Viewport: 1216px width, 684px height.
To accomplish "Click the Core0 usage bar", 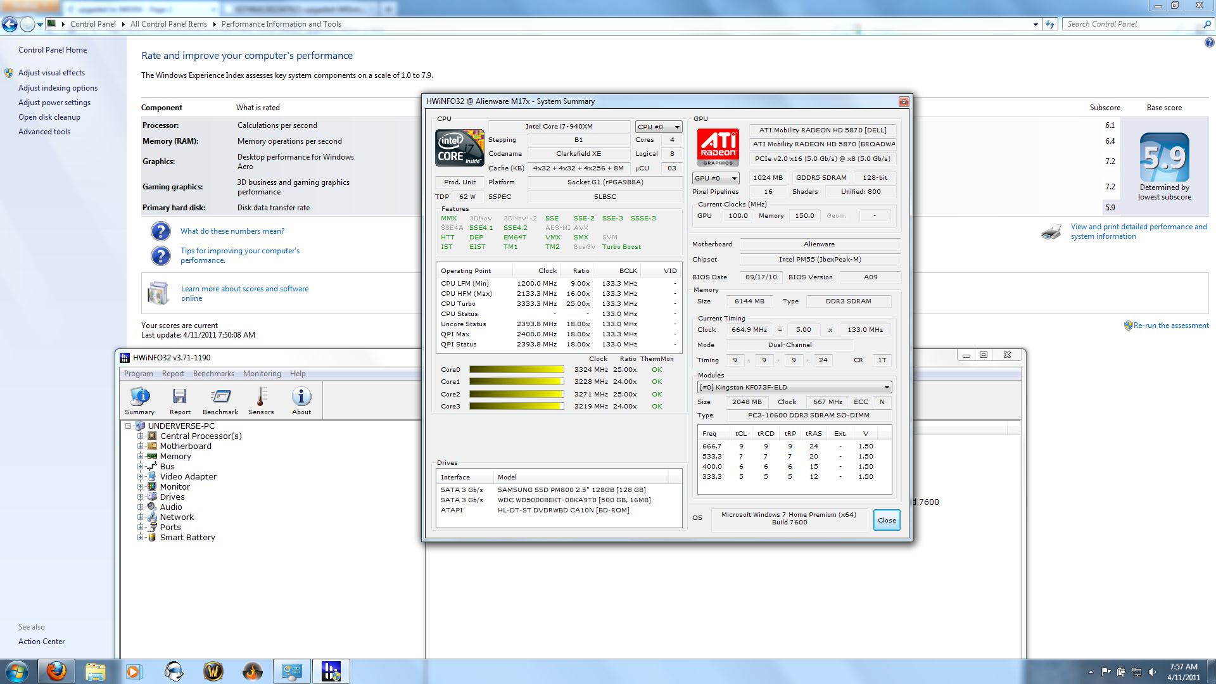I will [x=517, y=369].
